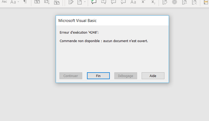Apply superscript with the x² icon
This screenshot has width=209, height=121.
tap(143, 2)
